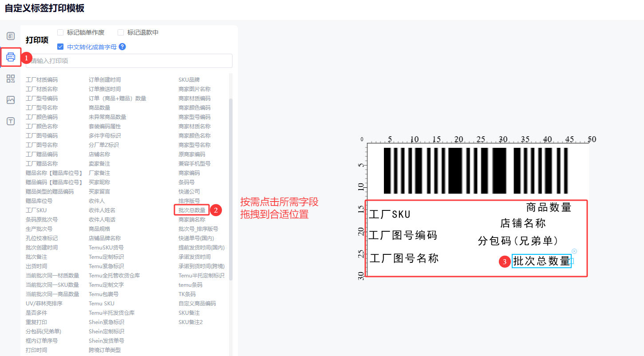Select the 是否多件 print item
644x356 pixels.
[36, 313]
